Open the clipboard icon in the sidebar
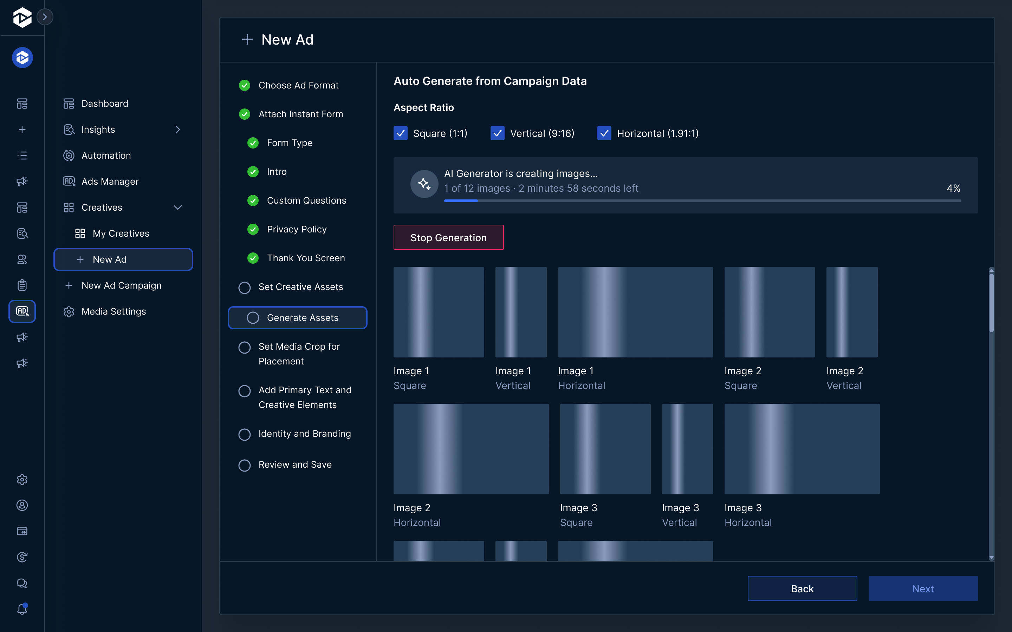Screen dimensions: 1012x632 point(22,285)
